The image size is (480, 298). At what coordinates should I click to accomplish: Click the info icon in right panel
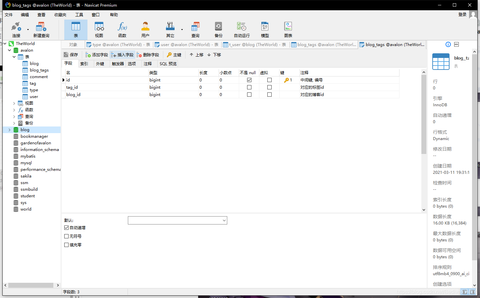pyautogui.click(x=448, y=44)
